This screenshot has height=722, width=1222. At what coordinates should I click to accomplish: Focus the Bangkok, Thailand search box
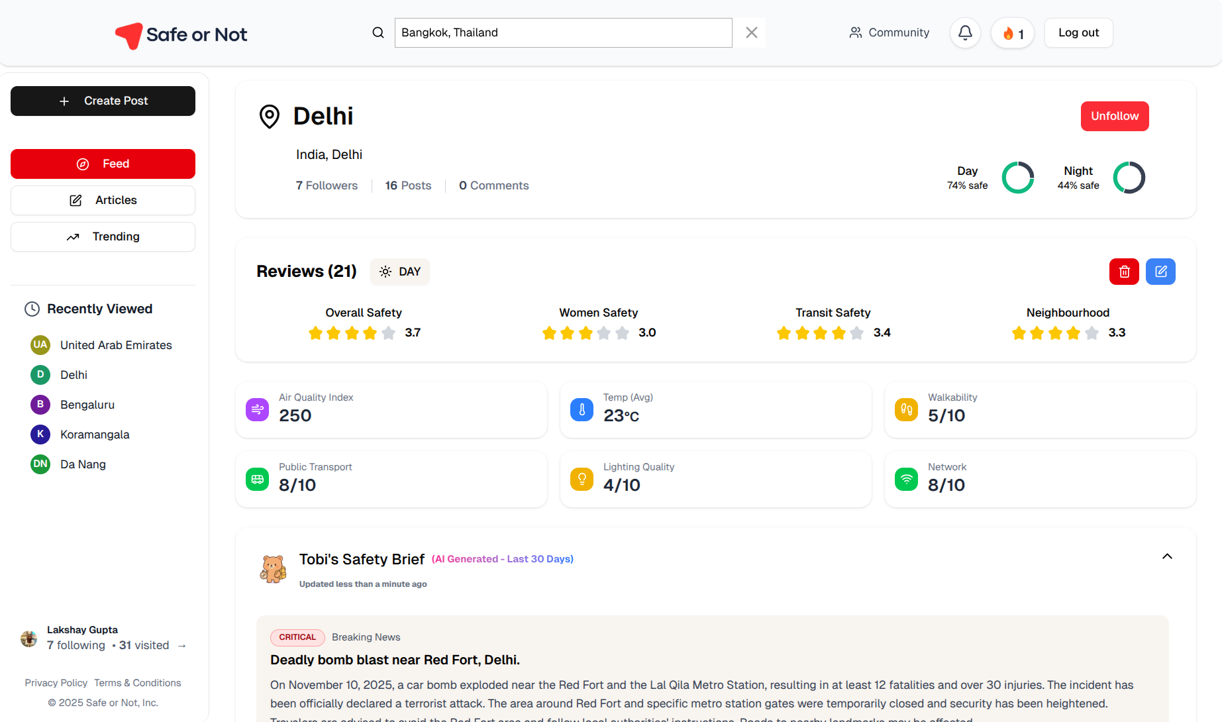coord(563,32)
